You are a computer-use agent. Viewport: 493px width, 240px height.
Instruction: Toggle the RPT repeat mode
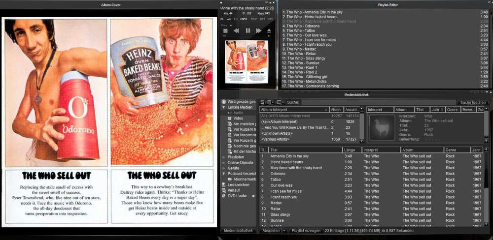(x=262, y=19)
